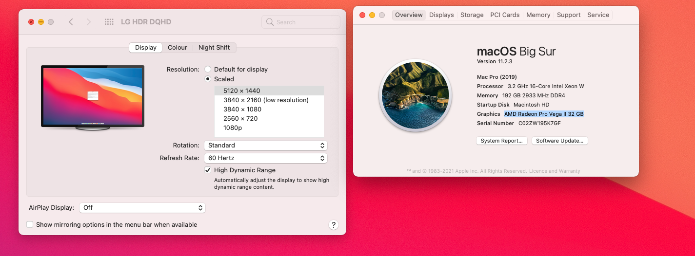
Task: Click the Version 11.2.3 text
Action: (x=495, y=61)
